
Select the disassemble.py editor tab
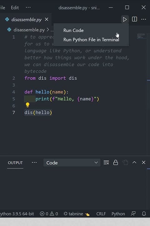(26, 19)
